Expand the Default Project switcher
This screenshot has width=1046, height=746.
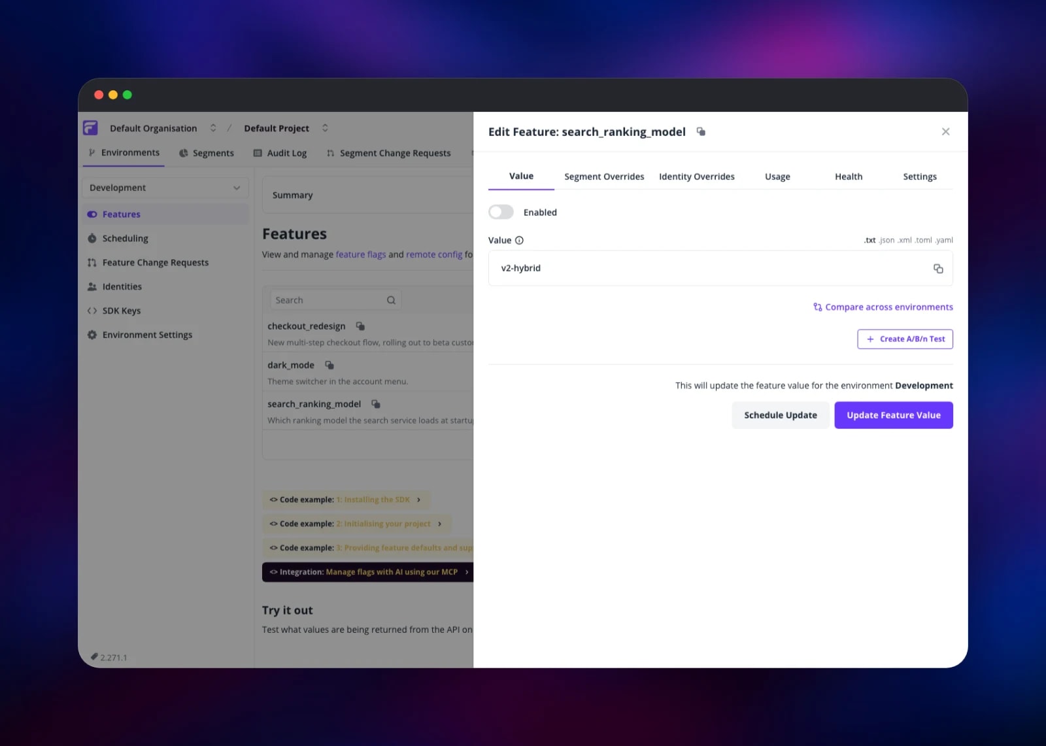325,128
